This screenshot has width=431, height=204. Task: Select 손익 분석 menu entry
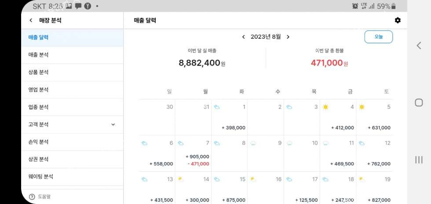point(38,142)
